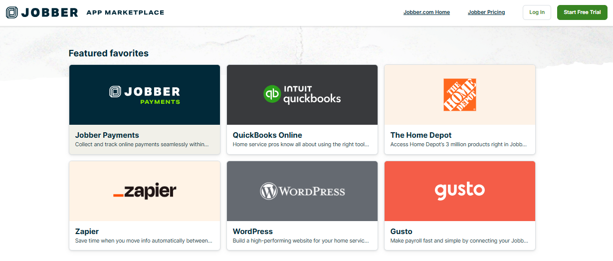Open the Gusto logo banner
This screenshot has height=261, width=613.
coord(460,191)
